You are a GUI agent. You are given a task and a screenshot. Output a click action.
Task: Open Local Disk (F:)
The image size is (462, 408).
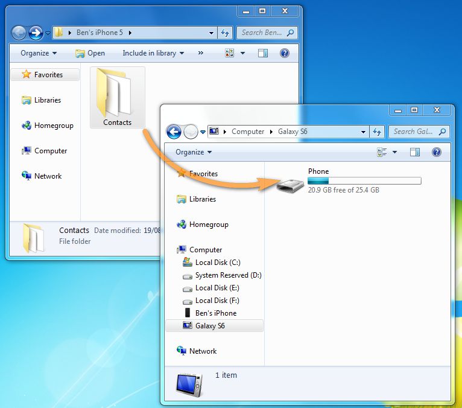pyautogui.click(x=211, y=301)
